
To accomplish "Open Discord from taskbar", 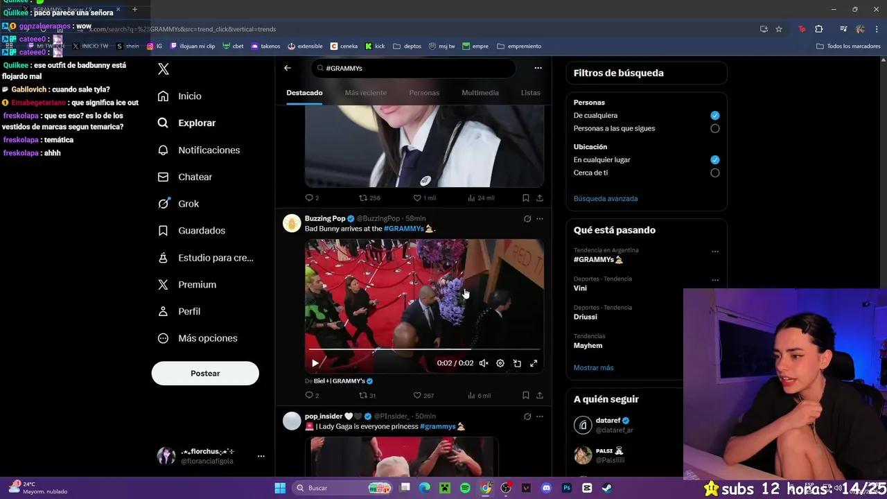I will 547,488.
